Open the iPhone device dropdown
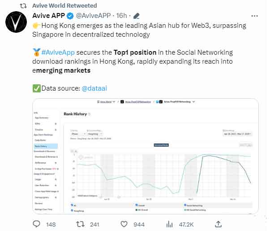The height and width of the screenshot is (231, 279). (76, 133)
